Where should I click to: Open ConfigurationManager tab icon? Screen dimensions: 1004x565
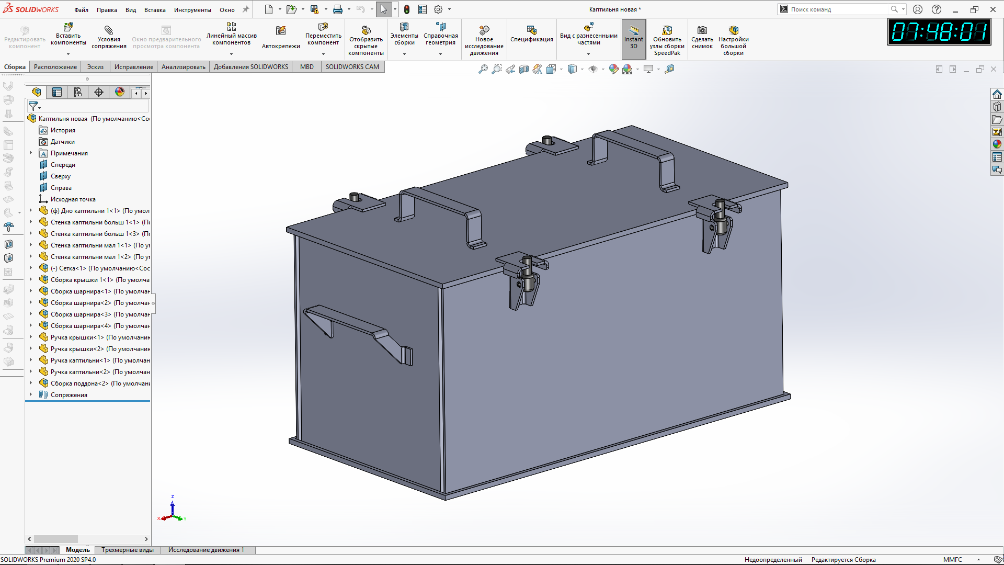tap(78, 92)
